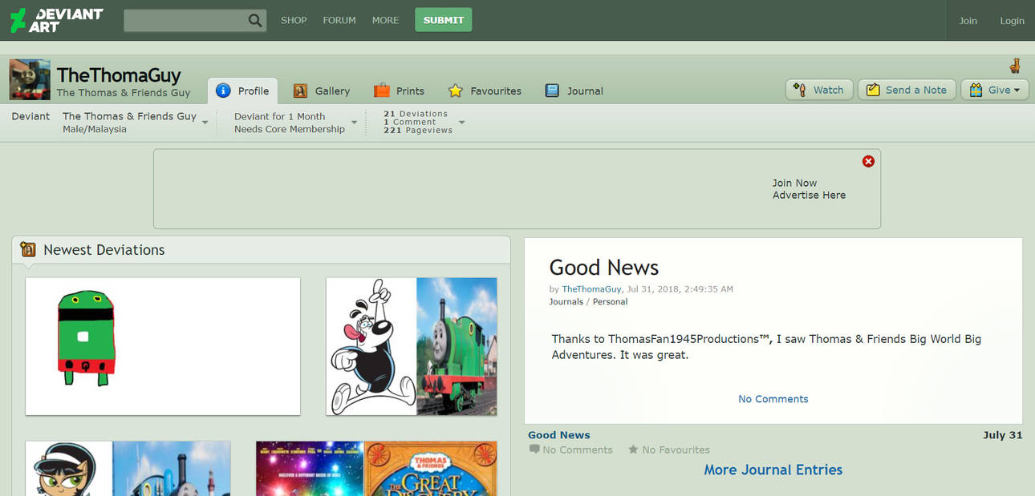
Task: Switch to the Favourites tab
Action: pyautogui.click(x=485, y=91)
